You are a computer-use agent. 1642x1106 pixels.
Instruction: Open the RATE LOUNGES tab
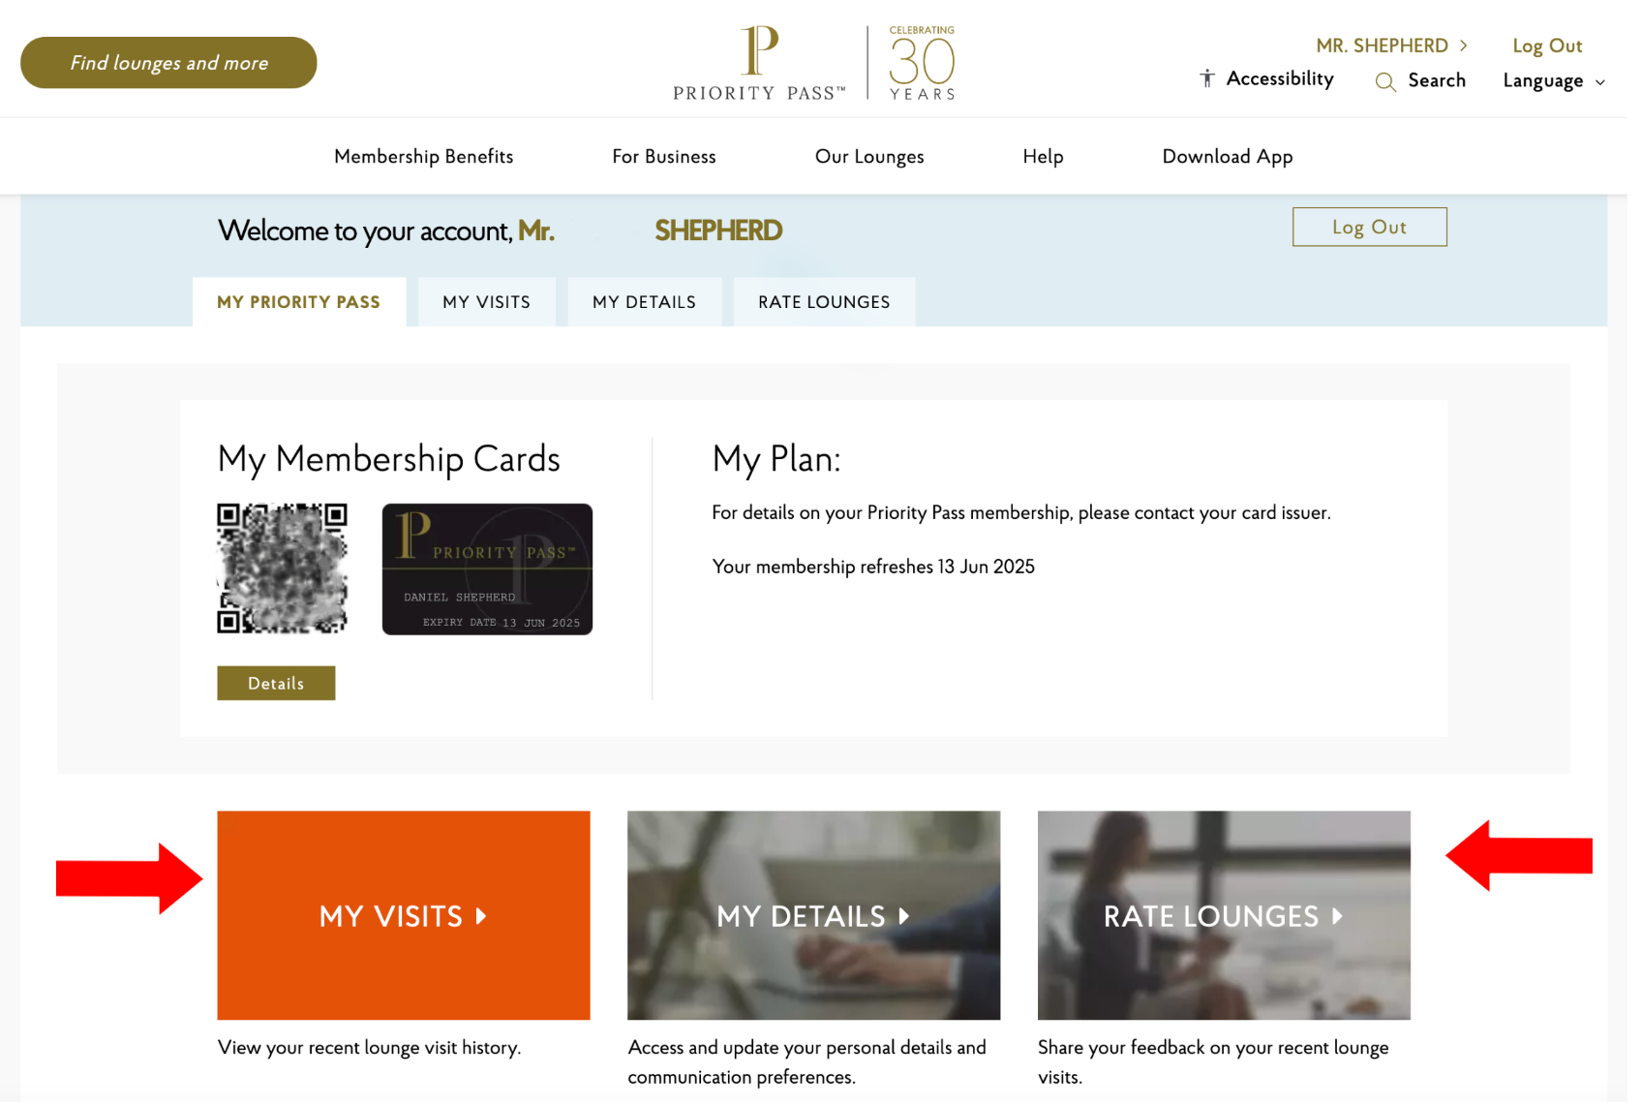pos(824,301)
